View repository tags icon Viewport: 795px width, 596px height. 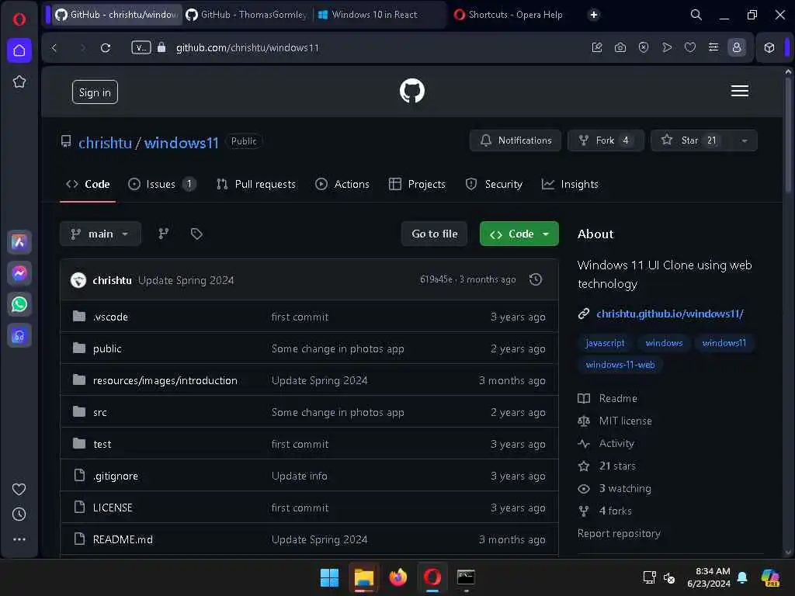click(196, 234)
